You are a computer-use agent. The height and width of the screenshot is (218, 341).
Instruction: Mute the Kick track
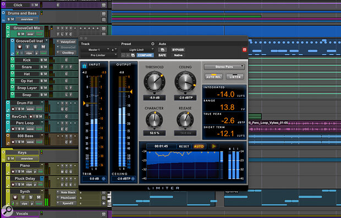46,60
